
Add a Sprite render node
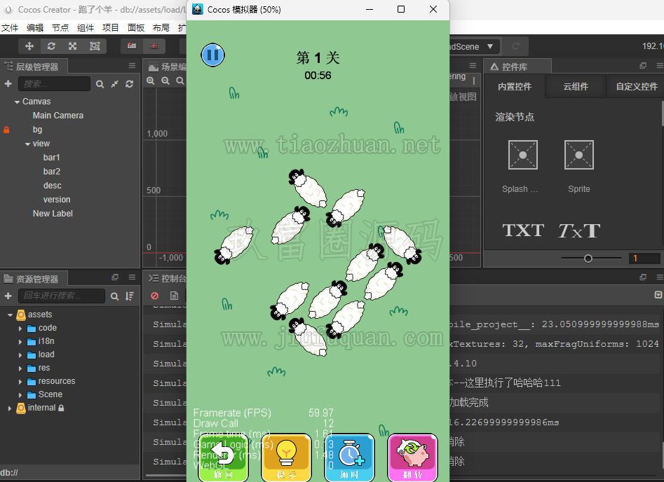579,155
